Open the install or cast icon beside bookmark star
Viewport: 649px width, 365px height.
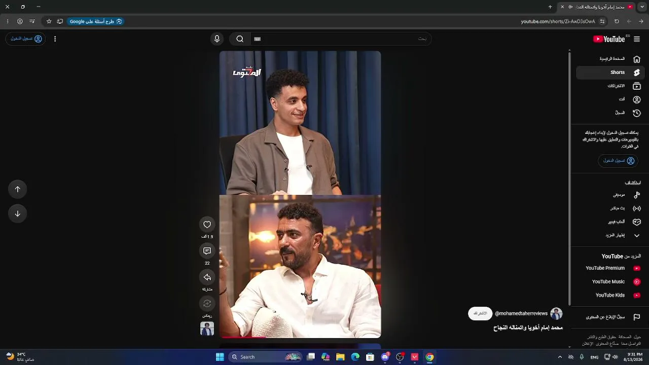pos(60,21)
